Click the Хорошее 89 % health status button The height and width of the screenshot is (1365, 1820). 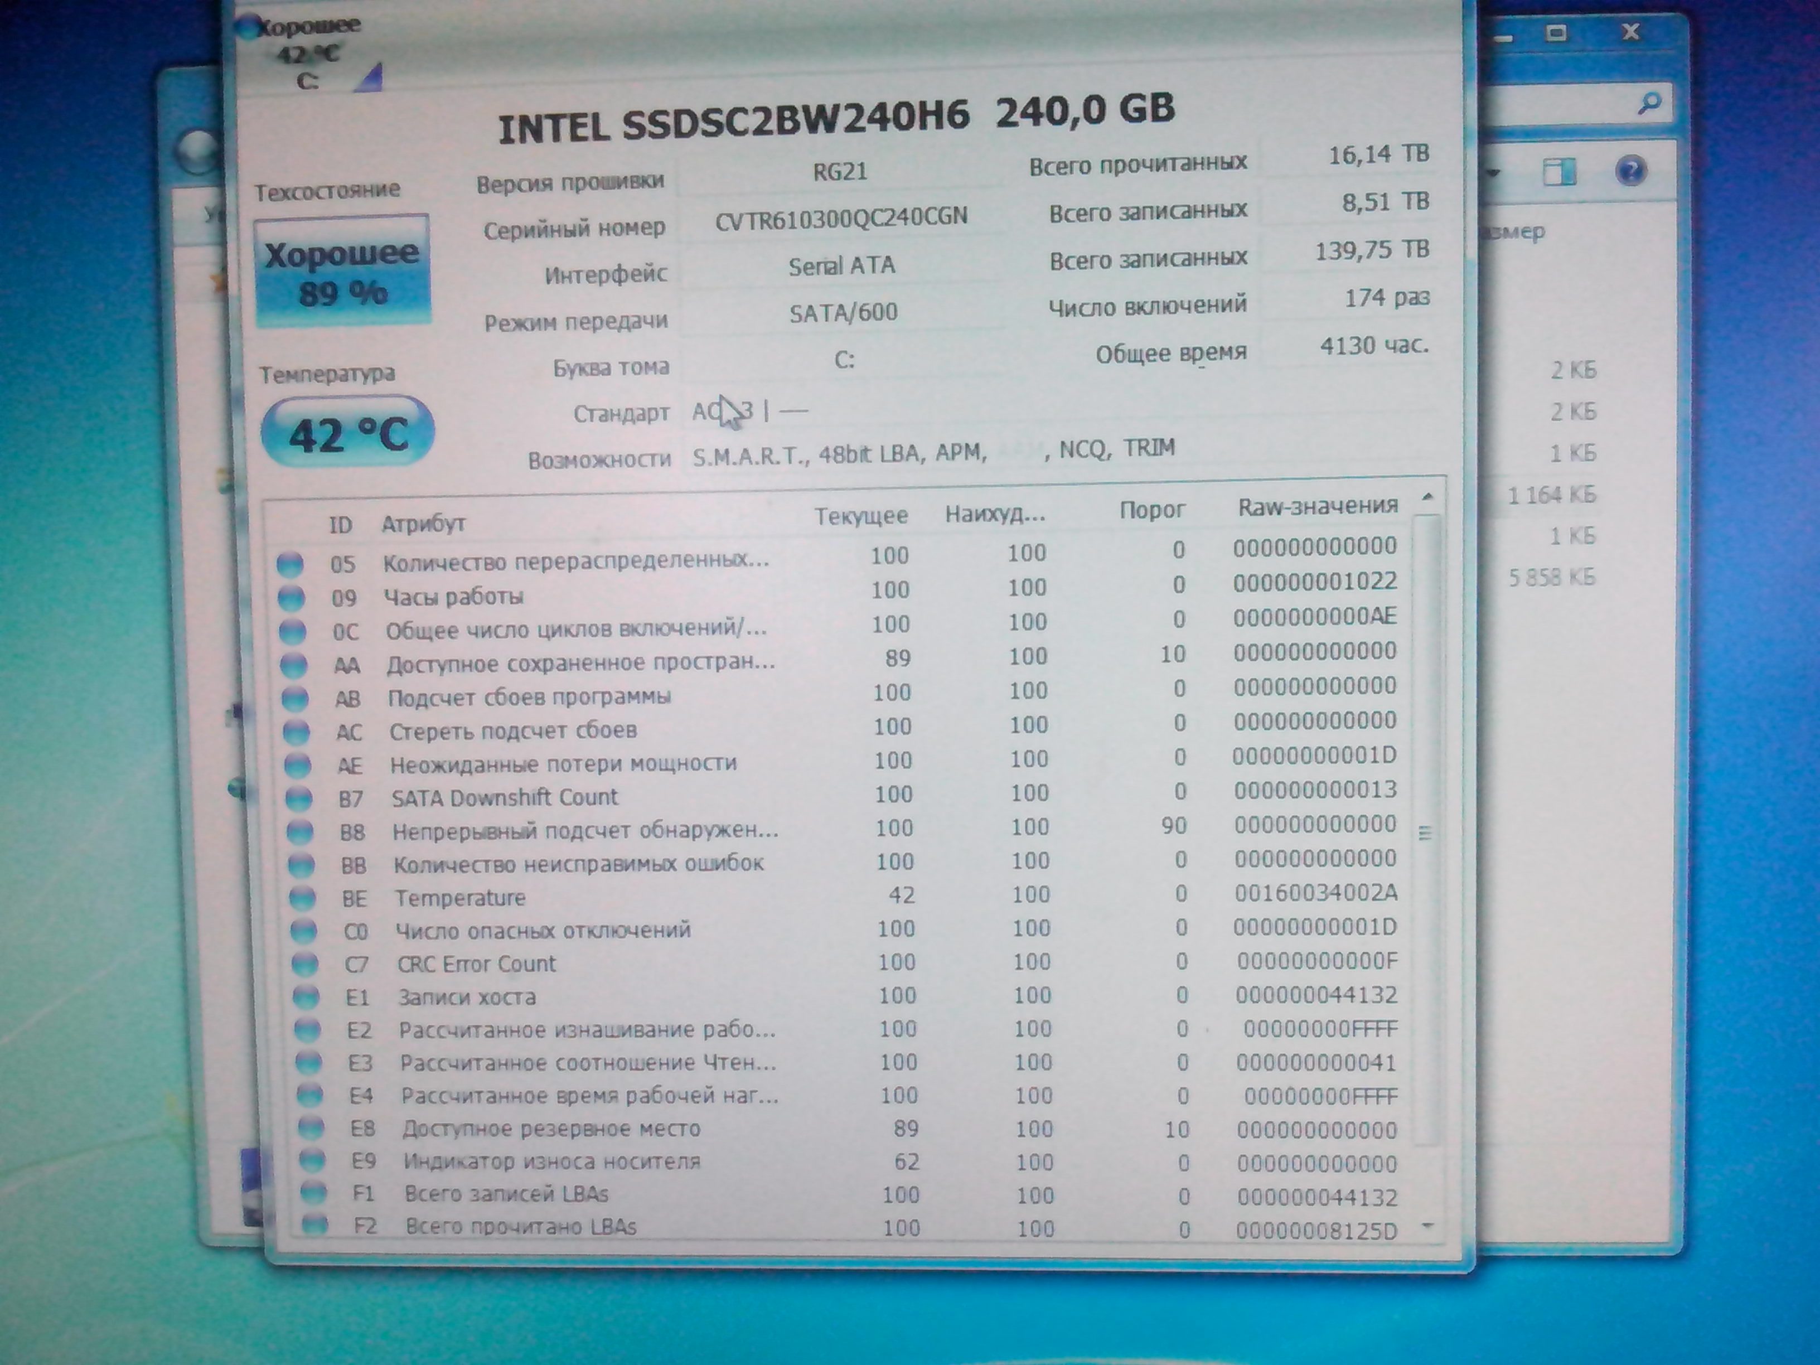[342, 272]
